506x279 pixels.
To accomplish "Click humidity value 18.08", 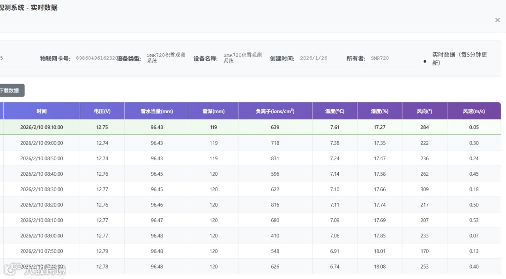I will (x=379, y=266).
